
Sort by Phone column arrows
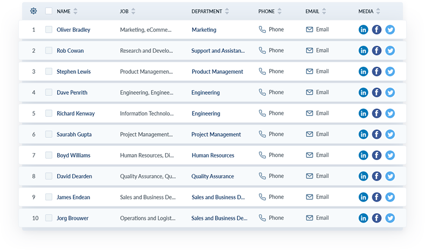pos(279,11)
